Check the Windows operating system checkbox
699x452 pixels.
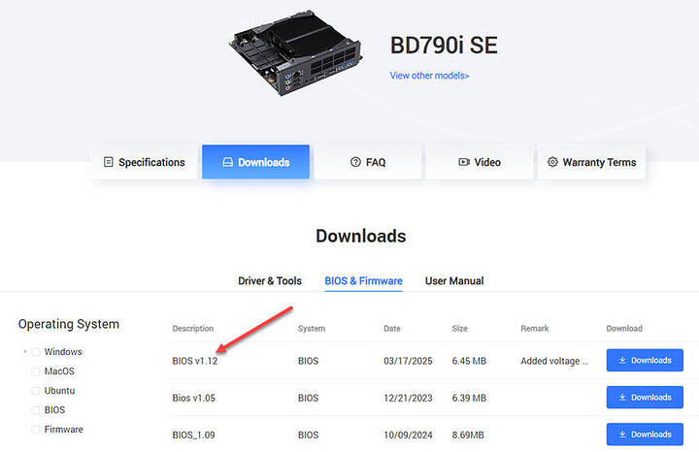[36, 352]
